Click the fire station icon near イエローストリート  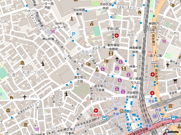pyautogui.click(x=139, y=12)
